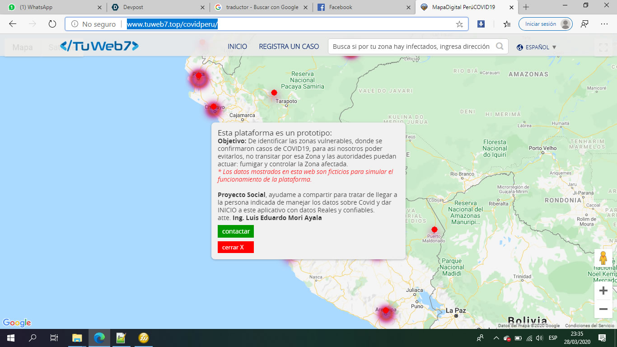Reload the page with refresh icon
This screenshot has width=617, height=347.
pos(52,24)
